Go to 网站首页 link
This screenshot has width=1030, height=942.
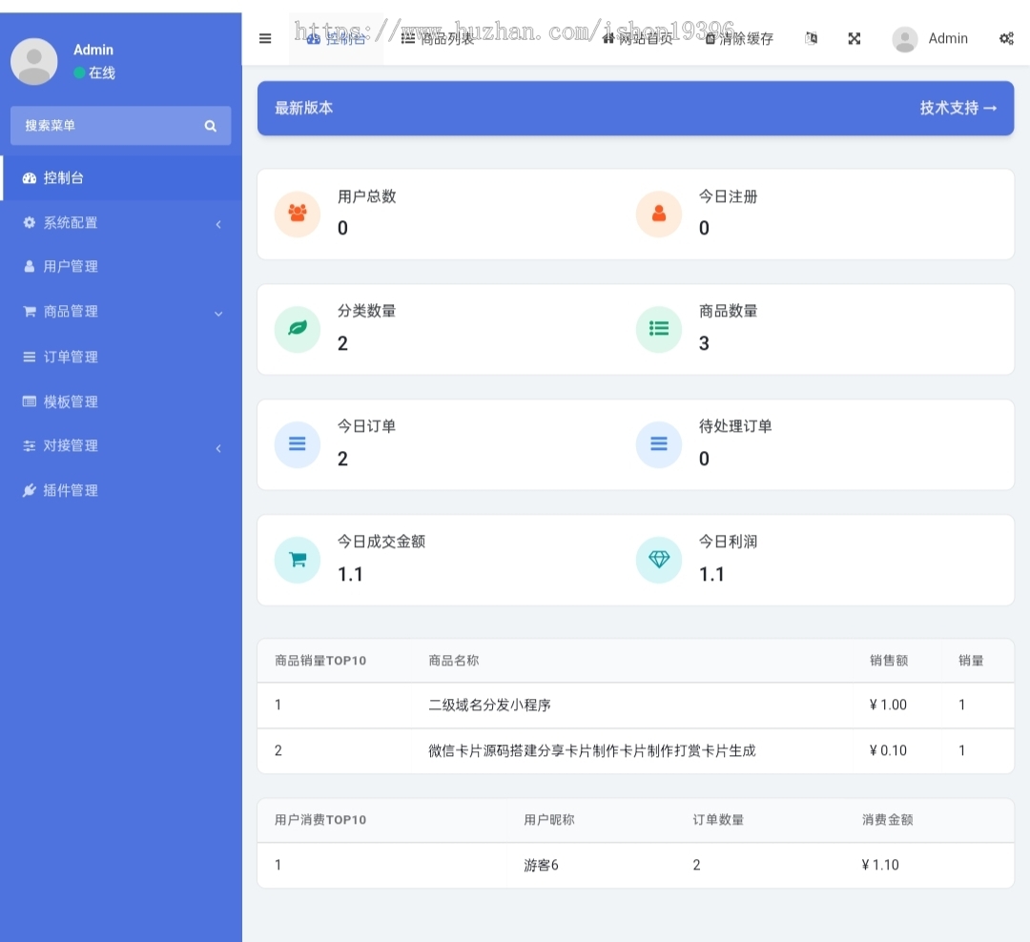[638, 39]
